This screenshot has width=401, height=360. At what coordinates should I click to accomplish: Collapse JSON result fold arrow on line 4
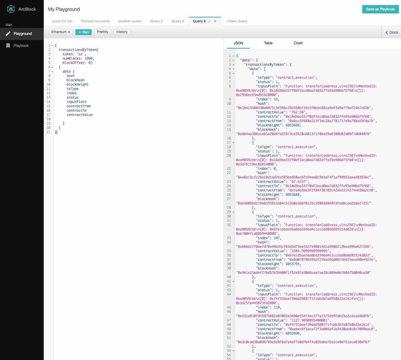pyautogui.click(x=233, y=69)
